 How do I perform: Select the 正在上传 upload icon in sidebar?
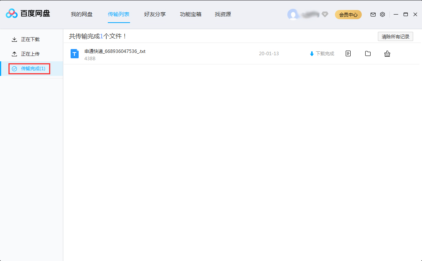[x=14, y=54]
